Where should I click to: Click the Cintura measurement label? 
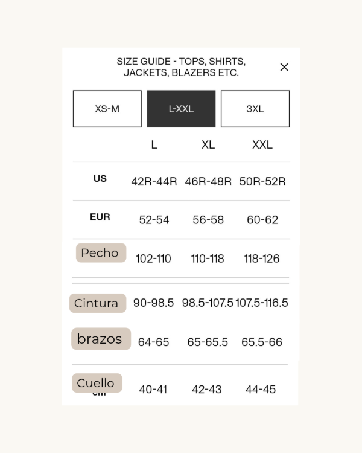pyautogui.click(x=97, y=303)
